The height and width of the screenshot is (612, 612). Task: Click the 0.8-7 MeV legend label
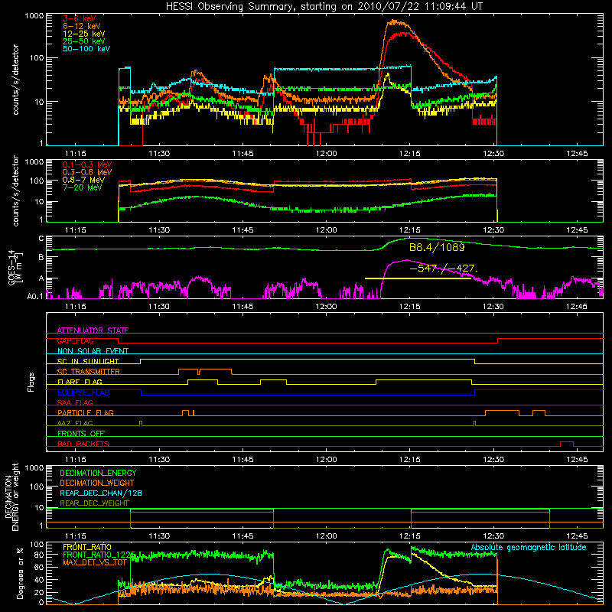(83, 180)
